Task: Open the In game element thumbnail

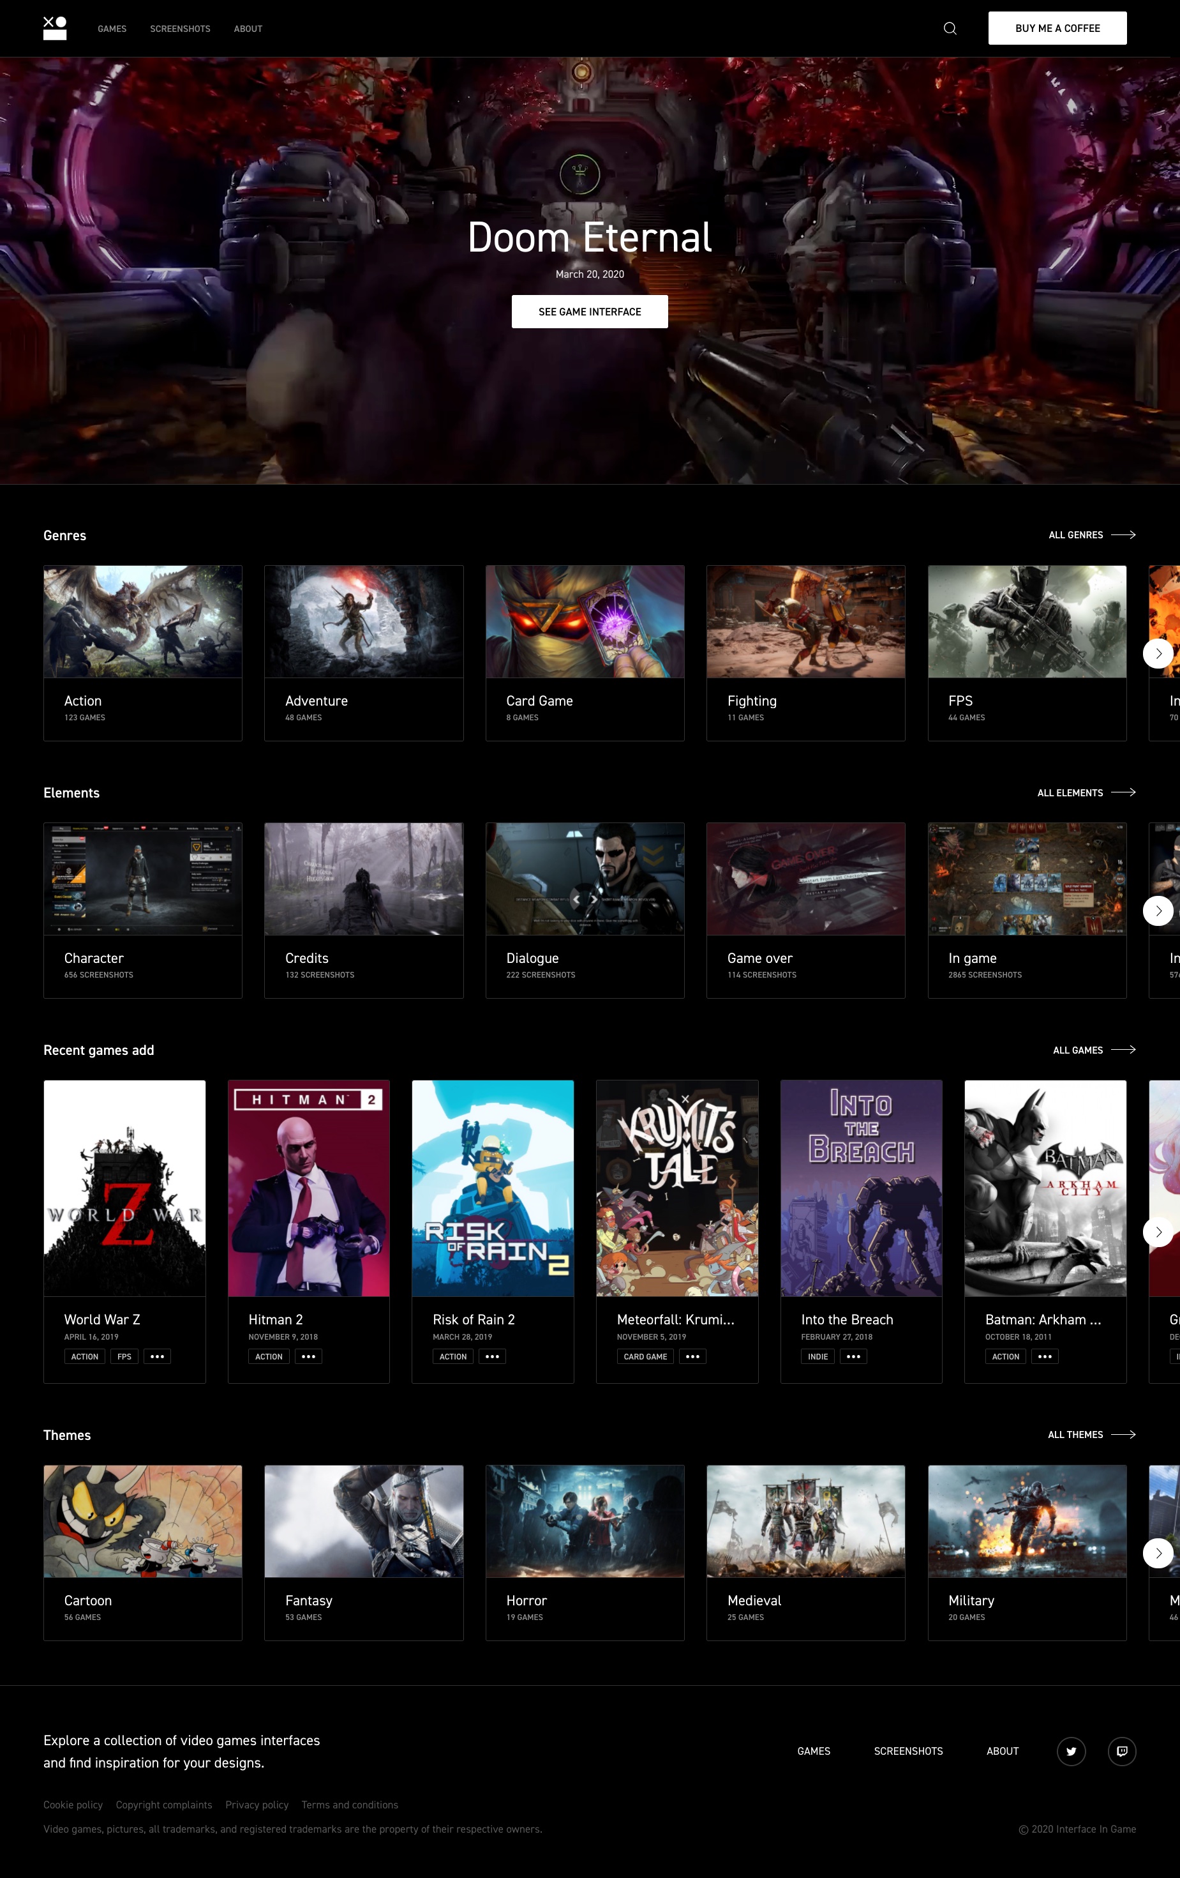Action: [x=1027, y=879]
